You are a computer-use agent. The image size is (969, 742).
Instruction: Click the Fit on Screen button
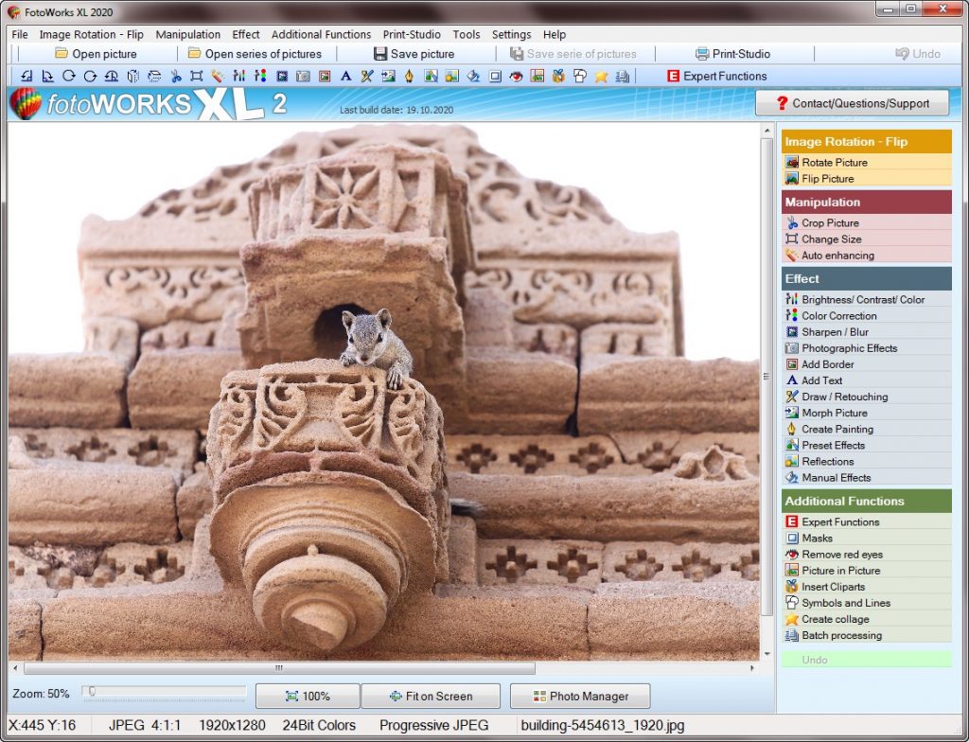[x=431, y=696]
